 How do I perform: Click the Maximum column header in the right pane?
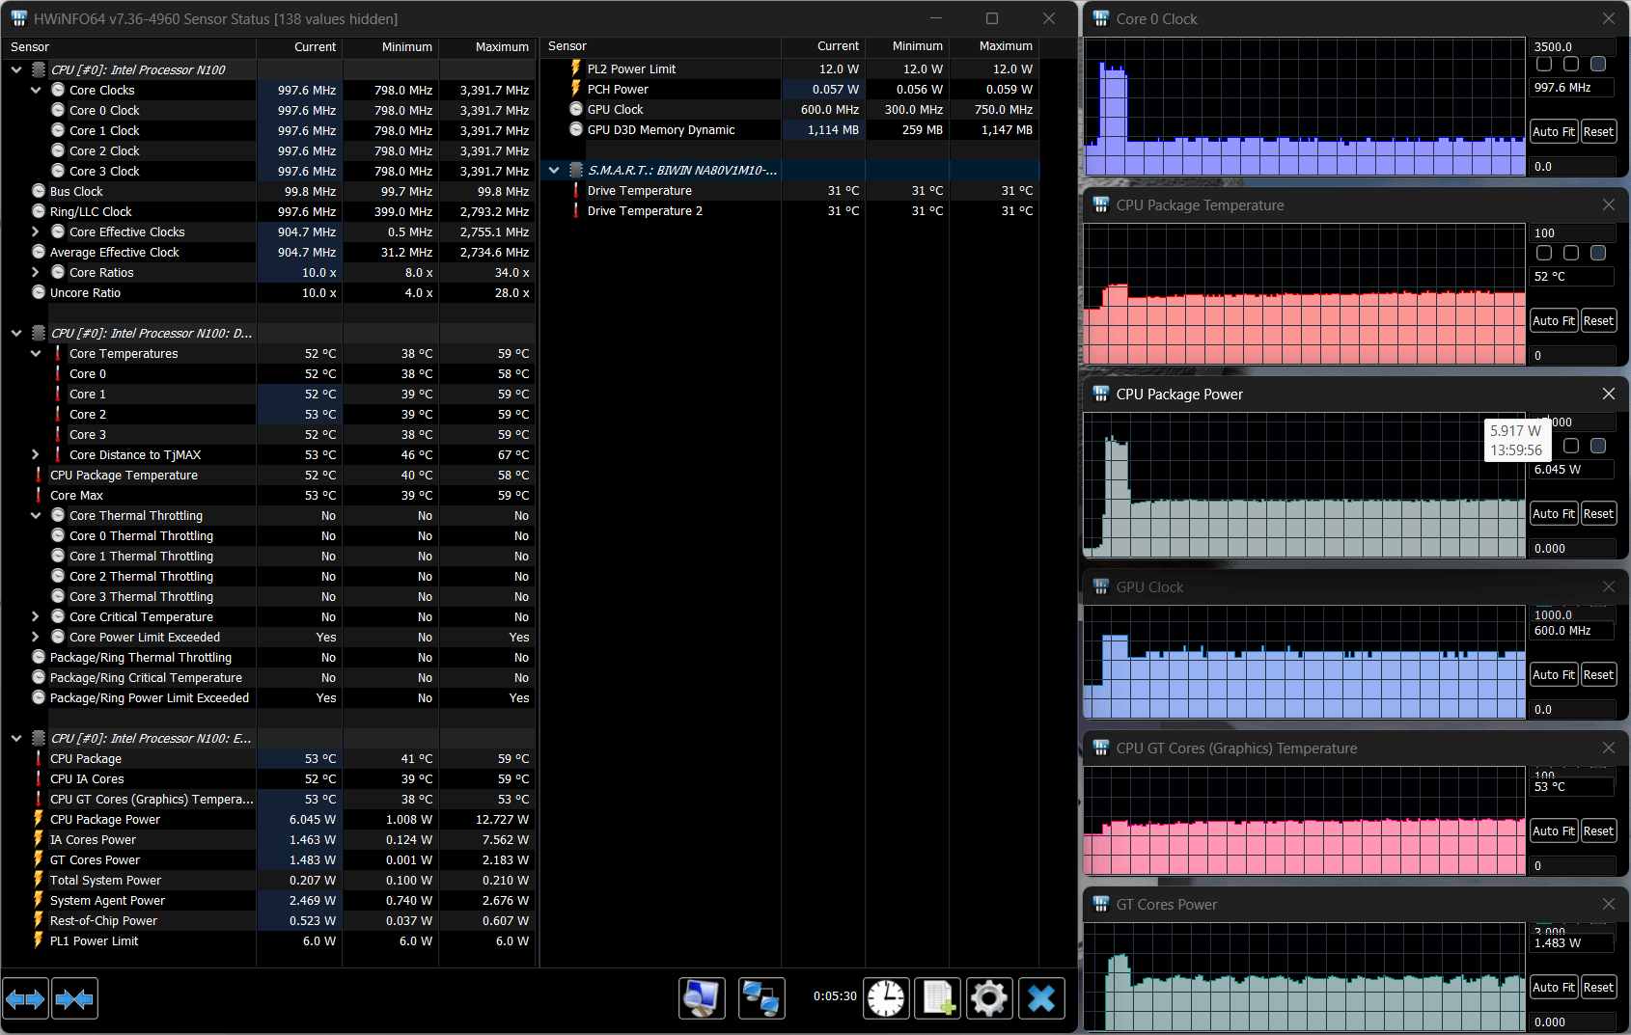994,45
